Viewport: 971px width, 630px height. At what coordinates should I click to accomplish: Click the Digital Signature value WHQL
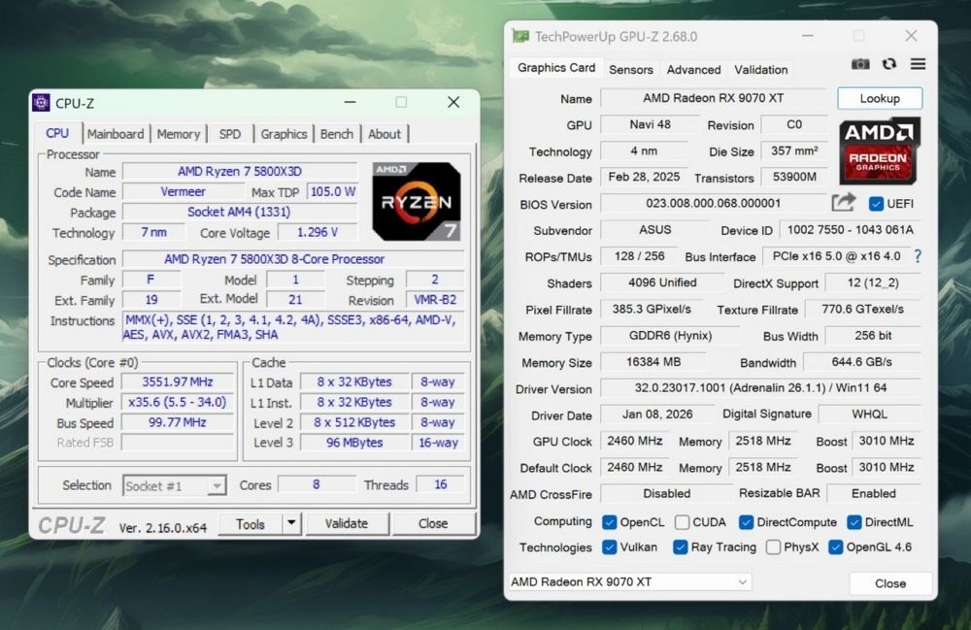point(869,414)
